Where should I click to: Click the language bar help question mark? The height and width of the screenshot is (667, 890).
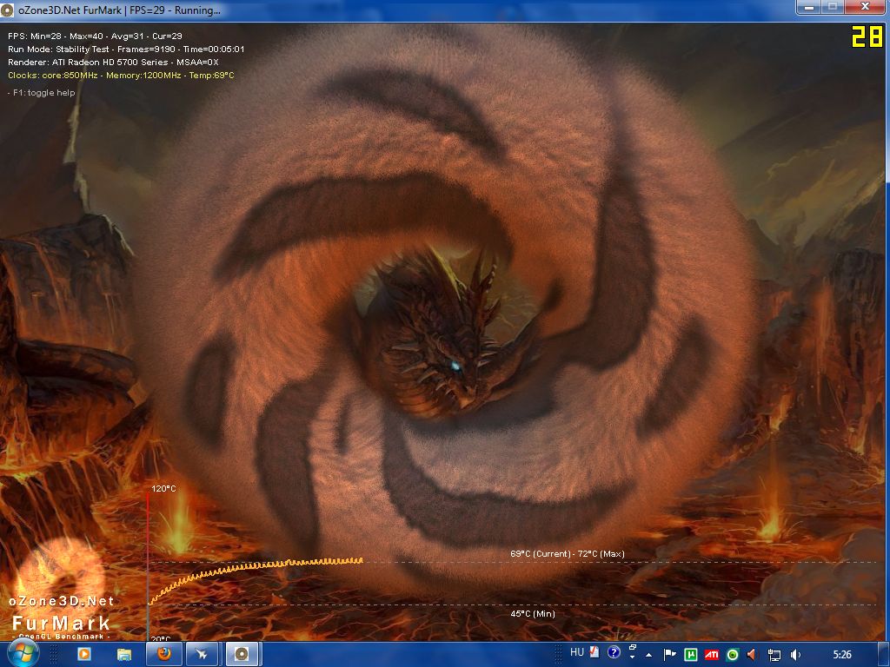(614, 653)
